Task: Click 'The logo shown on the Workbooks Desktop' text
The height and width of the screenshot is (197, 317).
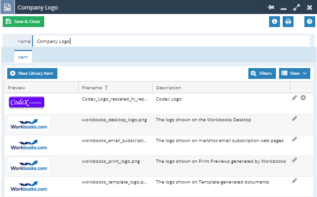Action: pyautogui.click(x=204, y=120)
